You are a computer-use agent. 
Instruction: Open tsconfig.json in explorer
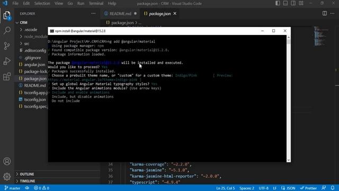click(x=32, y=99)
